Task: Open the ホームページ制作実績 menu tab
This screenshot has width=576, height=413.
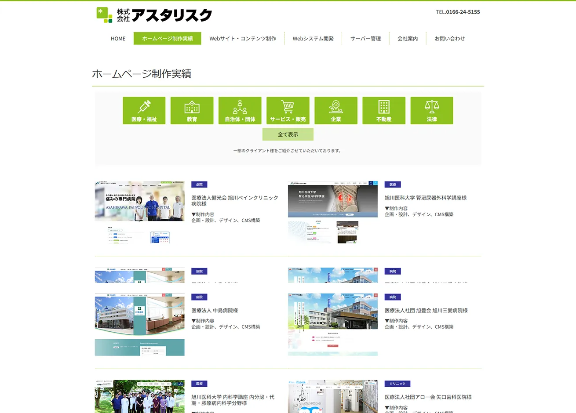Action: tap(167, 39)
